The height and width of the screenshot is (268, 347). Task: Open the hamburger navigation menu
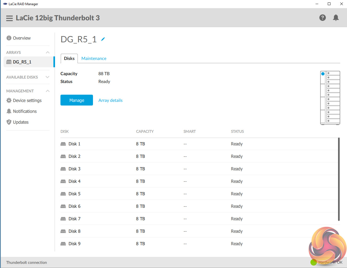[x=9, y=18]
